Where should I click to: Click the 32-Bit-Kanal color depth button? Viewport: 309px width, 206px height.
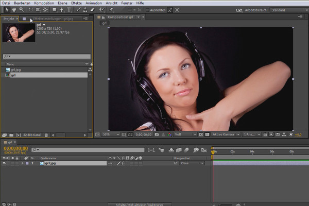32,135
